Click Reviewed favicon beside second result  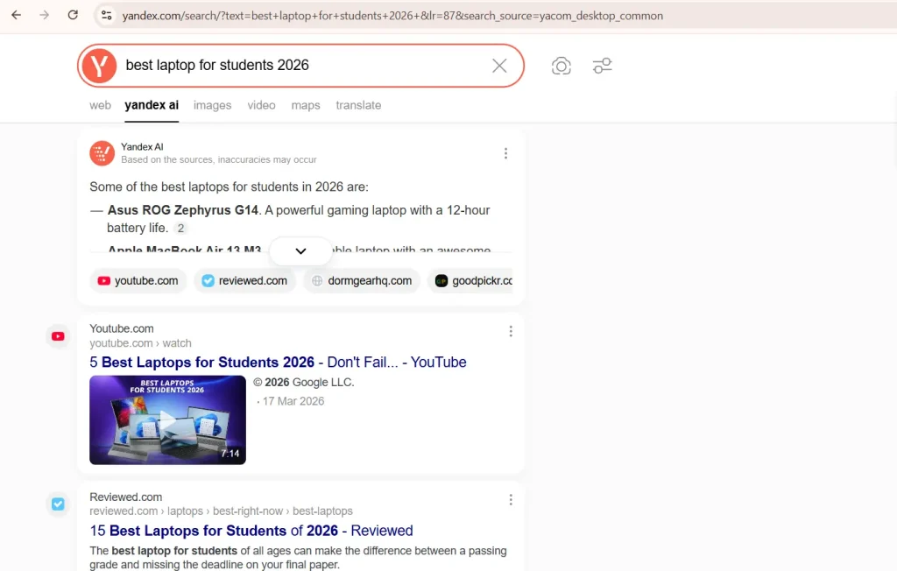click(58, 504)
